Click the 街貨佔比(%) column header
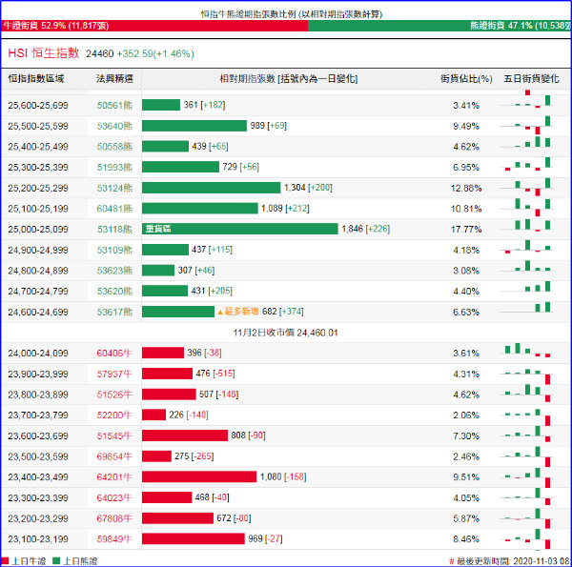Image resolution: width=572 pixels, height=567 pixels. click(x=466, y=79)
